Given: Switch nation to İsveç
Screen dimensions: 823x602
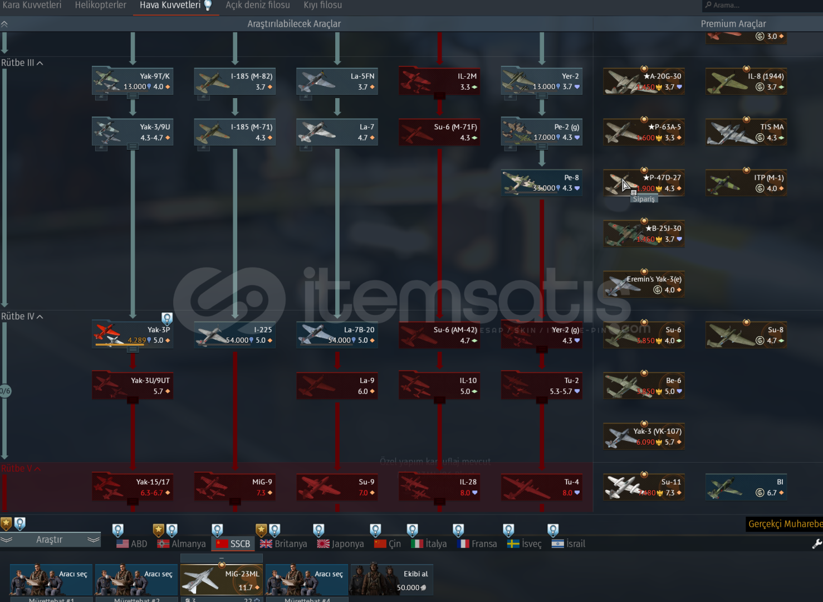Looking at the screenshot, I should (524, 543).
